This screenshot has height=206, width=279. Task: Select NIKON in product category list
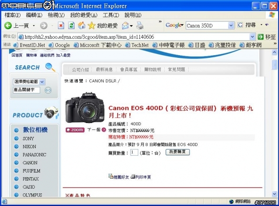(x=29, y=147)
